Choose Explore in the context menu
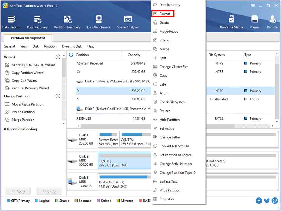Image resolution: width=281 pixels, height=211 pixels. (178, 111)
